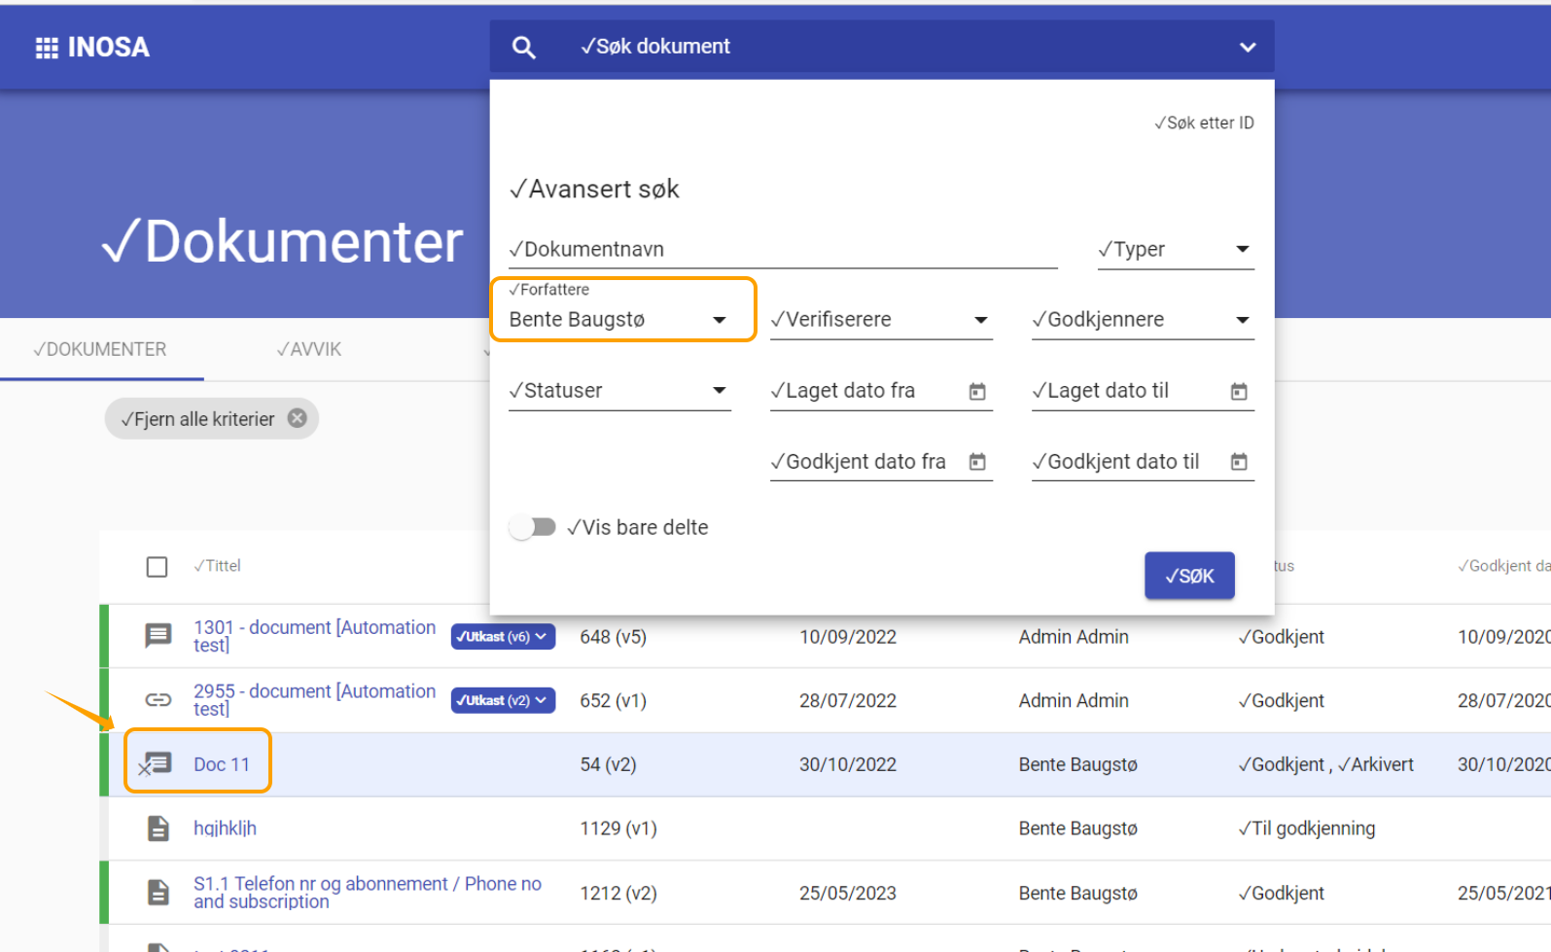Open the Statuser dropdown

pyautogui.click(x=619, y=391)
